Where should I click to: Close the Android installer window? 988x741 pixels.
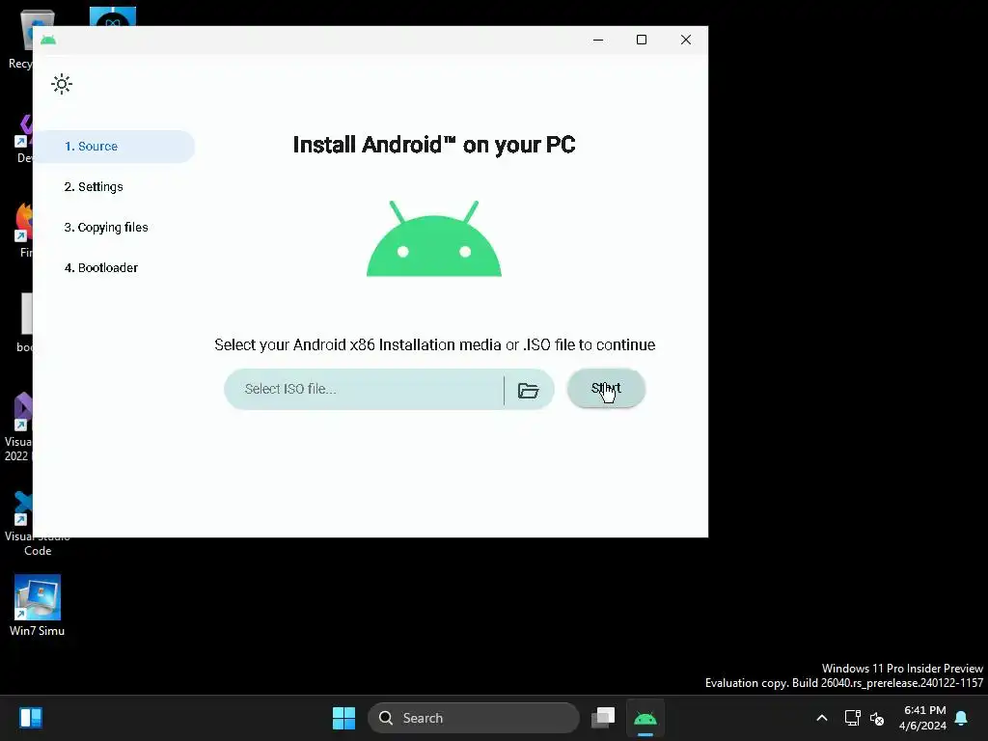686,40
